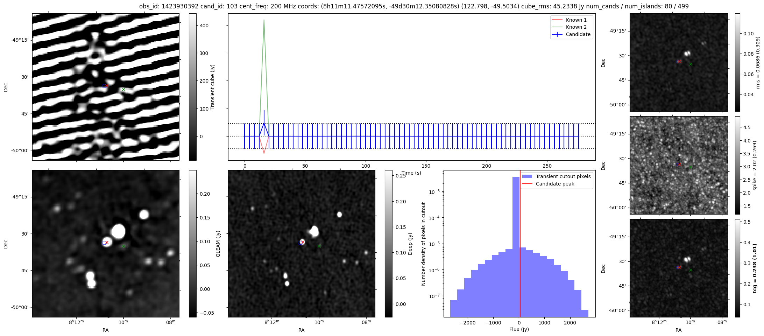Click the Transient cube colorbar
The width and height of the screenshot is (764, 336).
coord(192,87)
